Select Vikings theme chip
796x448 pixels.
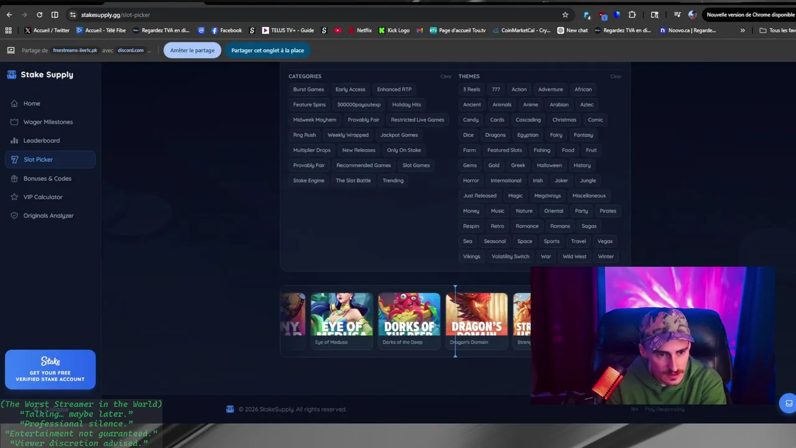tap(471, 256)
